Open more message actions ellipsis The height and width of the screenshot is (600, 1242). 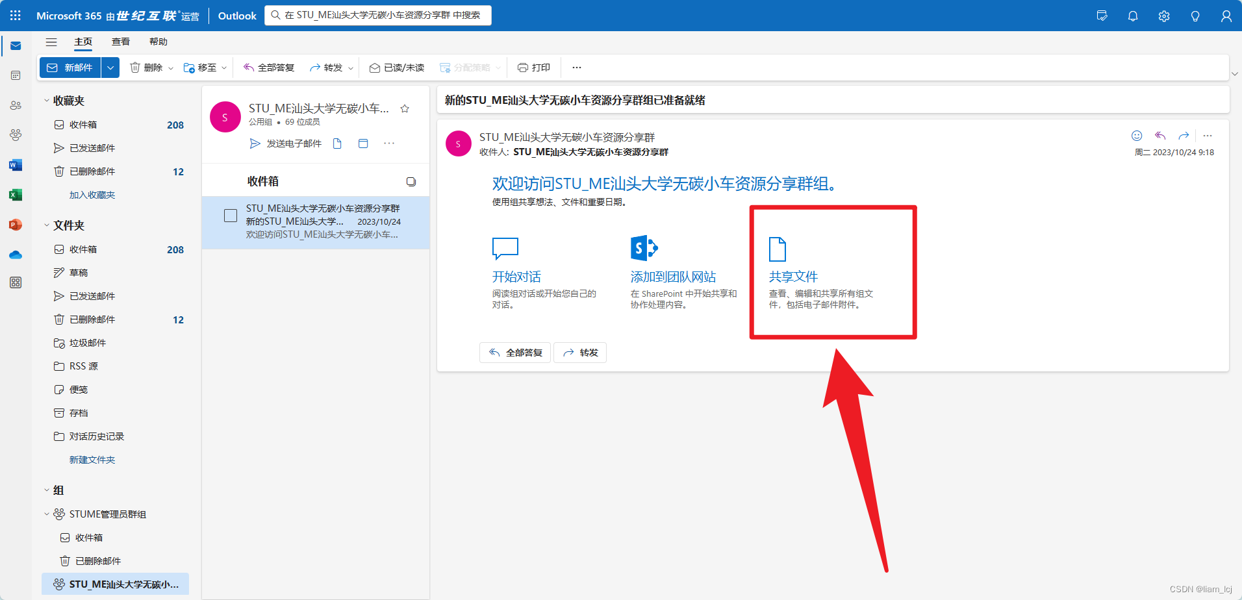click(1208, 136)
